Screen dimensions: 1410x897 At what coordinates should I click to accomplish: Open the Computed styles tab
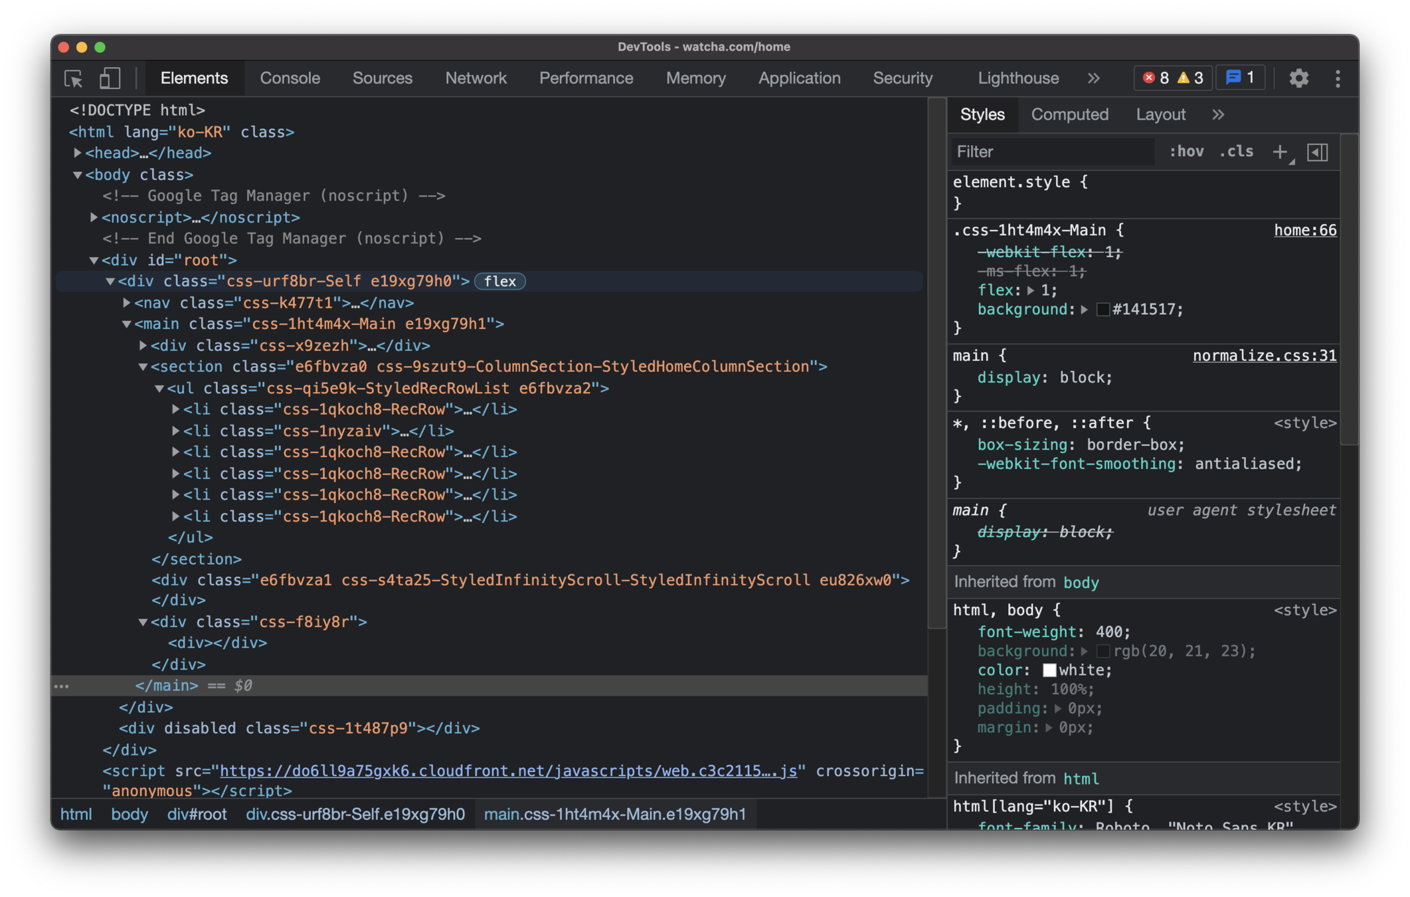click(x=1069, y=115)
